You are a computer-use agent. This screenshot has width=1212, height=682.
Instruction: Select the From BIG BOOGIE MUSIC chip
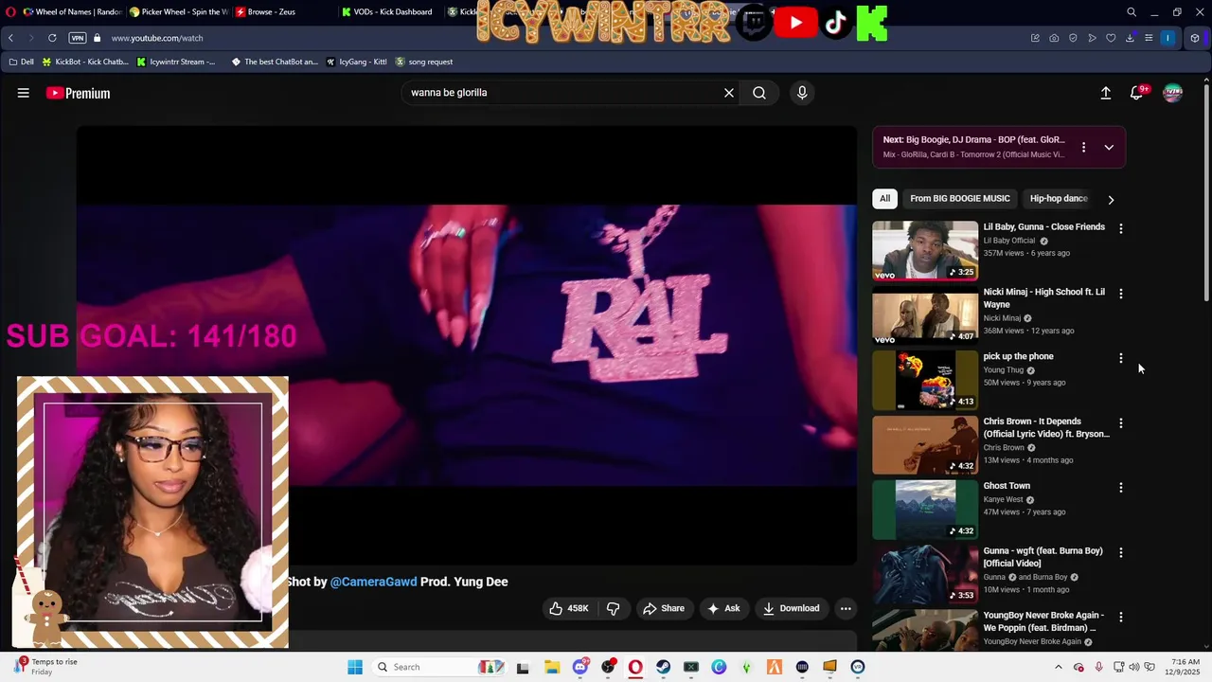pyautogui.click(x=959, y=198)
